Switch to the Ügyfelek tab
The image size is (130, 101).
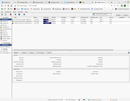[x=31, y=53]
